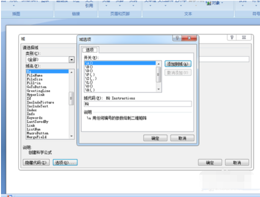Select IncludeText in the 域名 list
The height and width of the screenshot is (197, 260).
coord(47,106)
